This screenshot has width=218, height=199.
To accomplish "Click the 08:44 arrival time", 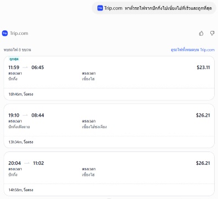I will (38, 116).
